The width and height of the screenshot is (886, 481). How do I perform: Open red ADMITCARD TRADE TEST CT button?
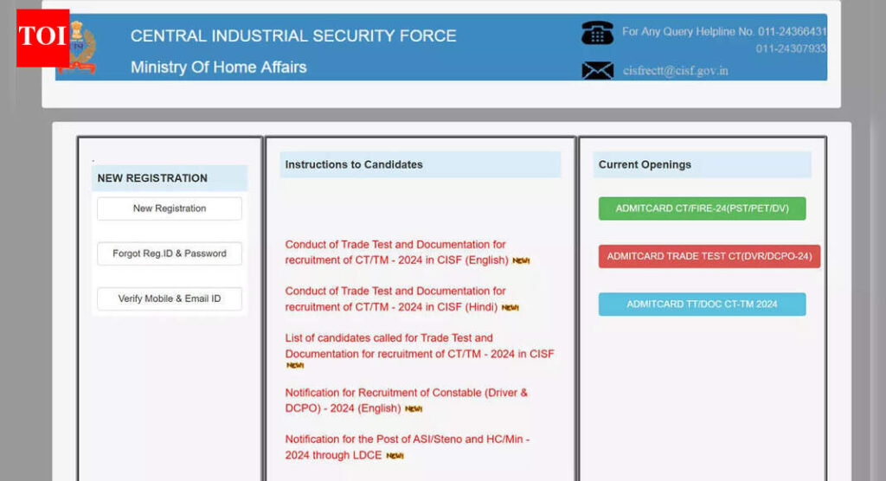[709, 256]
